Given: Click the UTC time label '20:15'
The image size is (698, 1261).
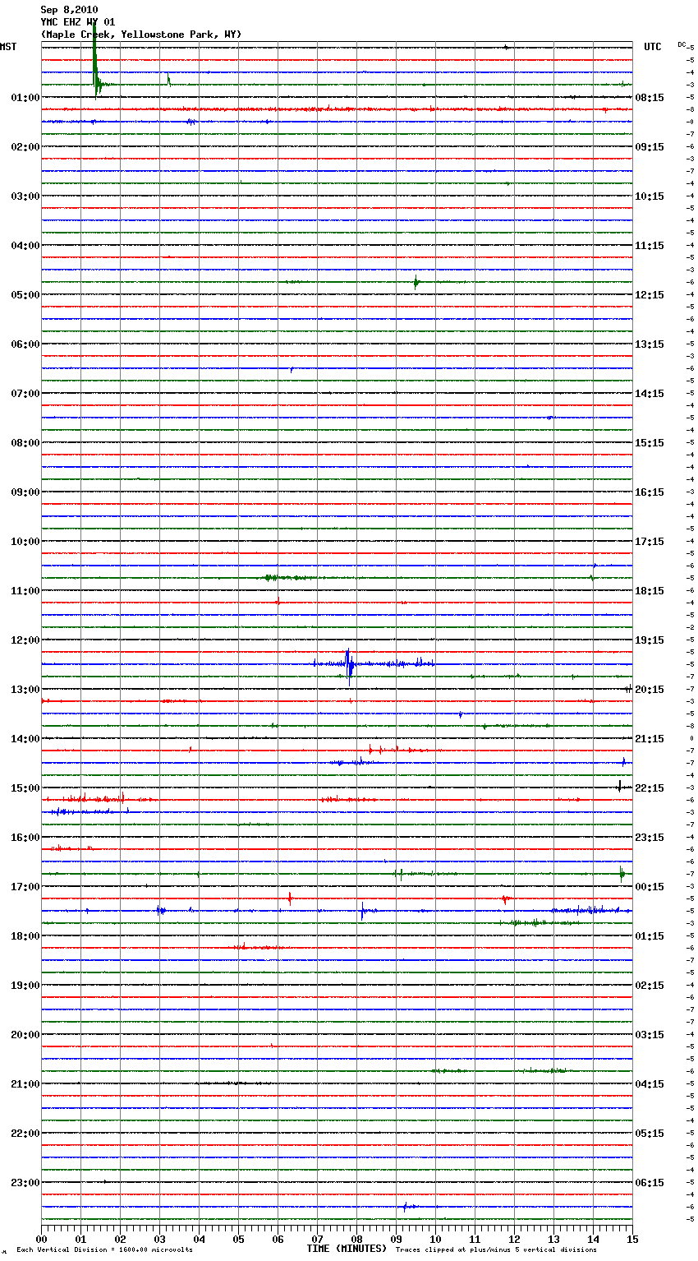Looking at the screenshot, I should tap(650, 690).
